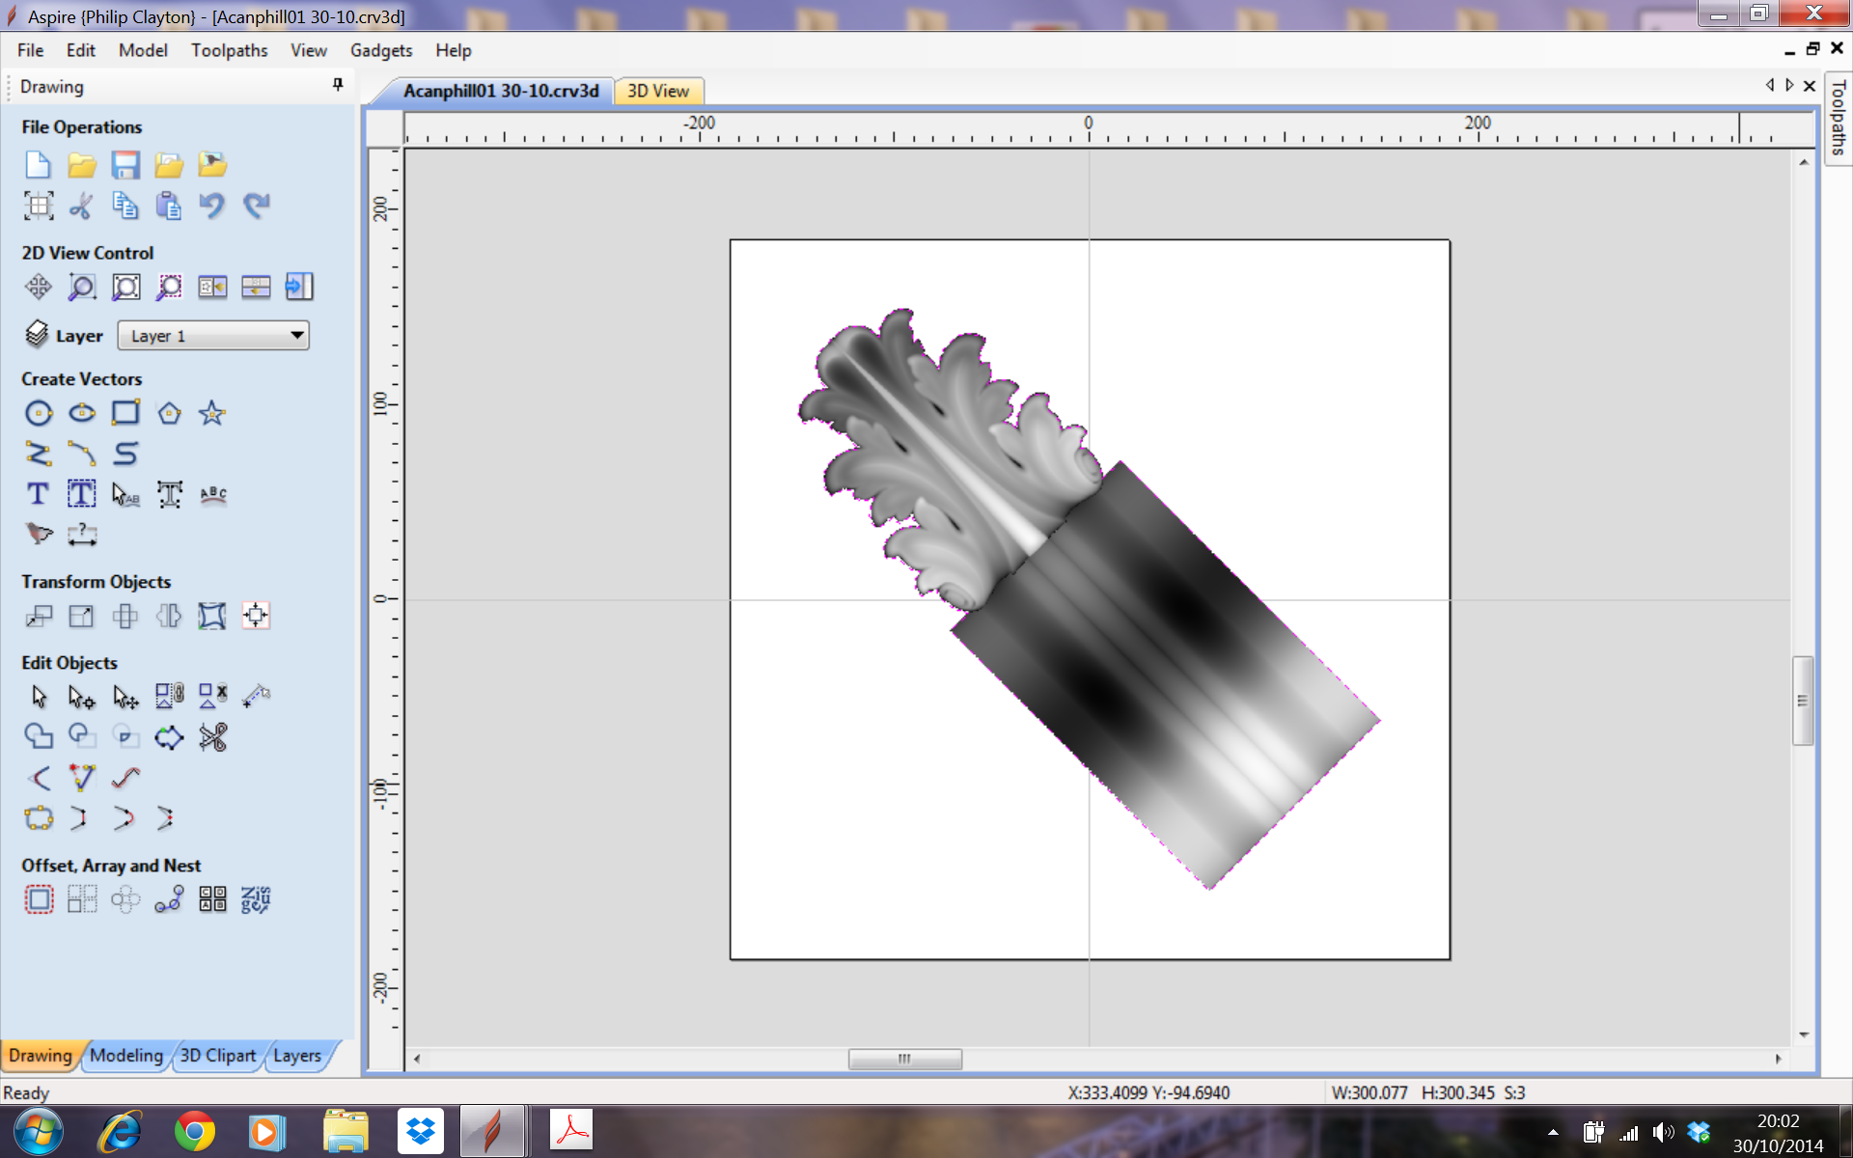
Task: Click the Offset Vectors tool
Action: (38, 899)
